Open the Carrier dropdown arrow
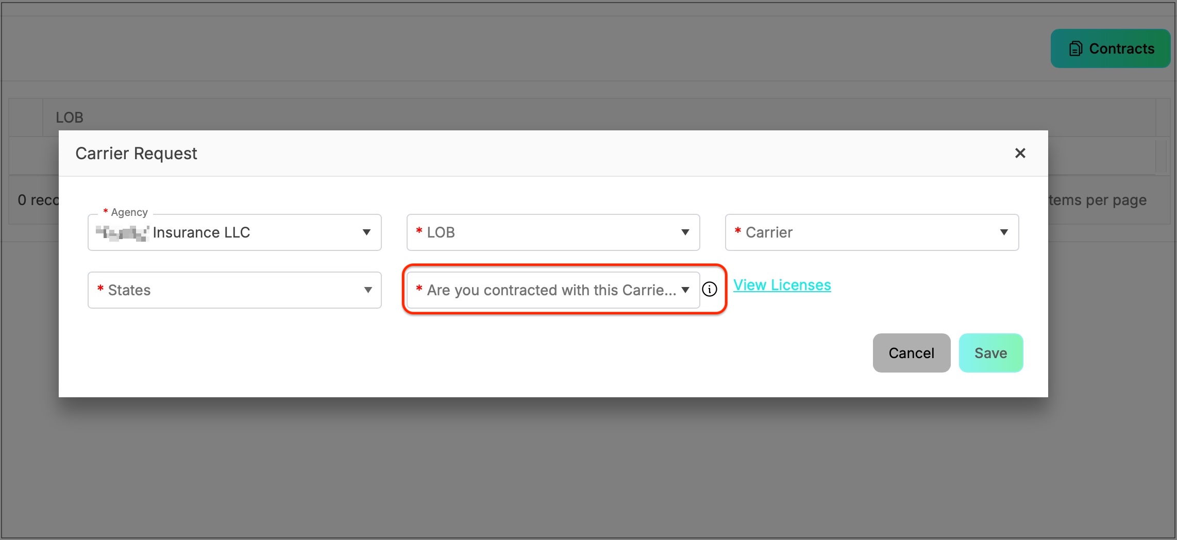 coord(1004,232)
